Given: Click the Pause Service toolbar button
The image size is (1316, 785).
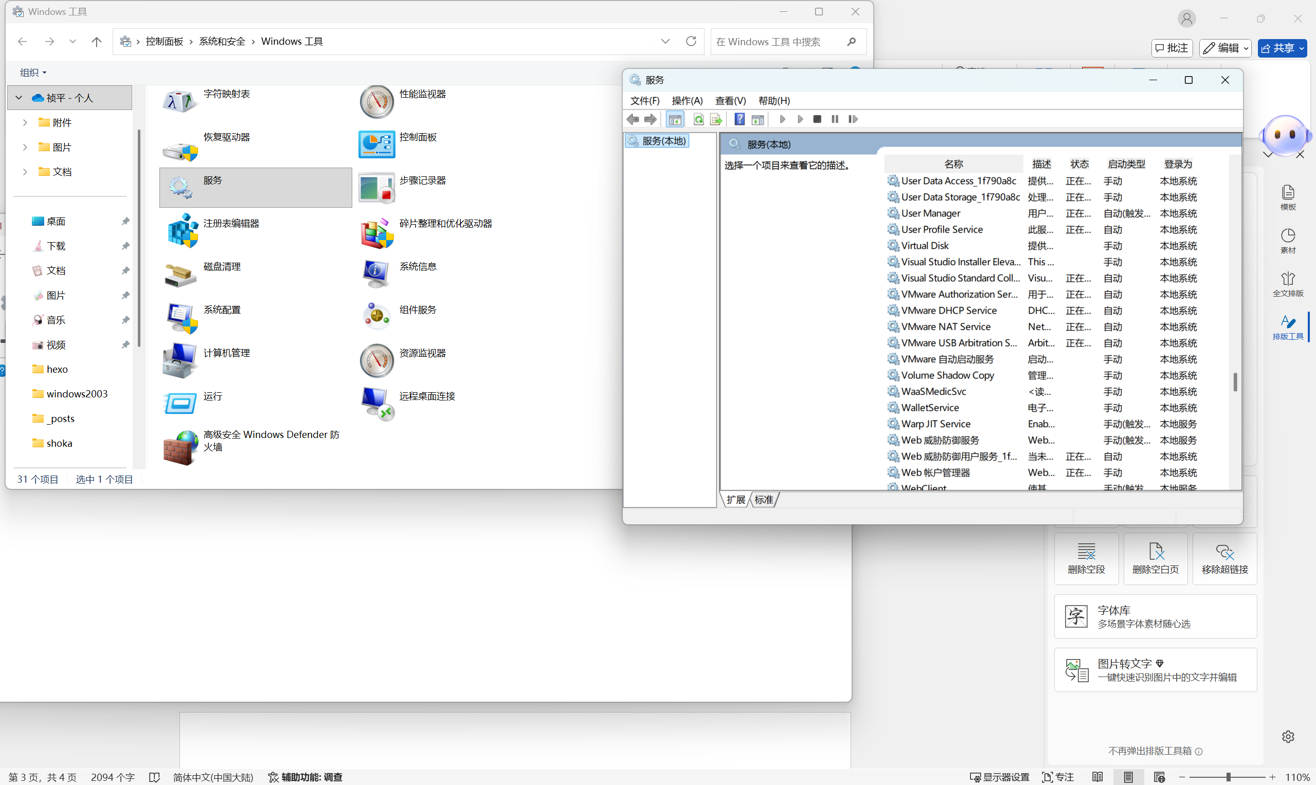Looking at the screenshot, I should tap(835, 119).
